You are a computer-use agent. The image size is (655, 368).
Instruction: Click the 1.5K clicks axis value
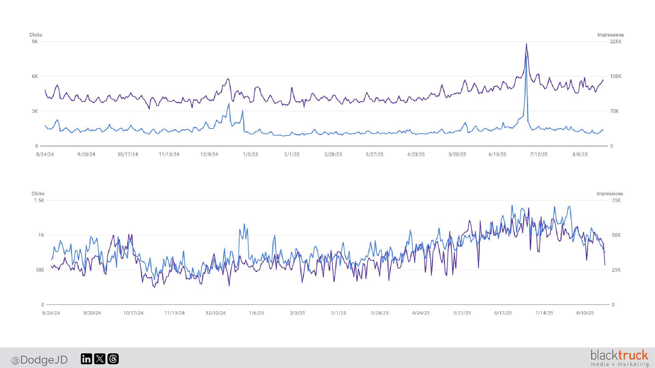click(x=39, y=200)
